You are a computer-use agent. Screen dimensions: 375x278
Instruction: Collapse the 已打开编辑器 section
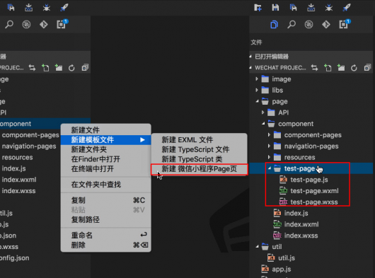coord(250,57)
